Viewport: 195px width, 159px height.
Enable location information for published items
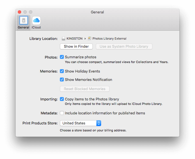62,113
